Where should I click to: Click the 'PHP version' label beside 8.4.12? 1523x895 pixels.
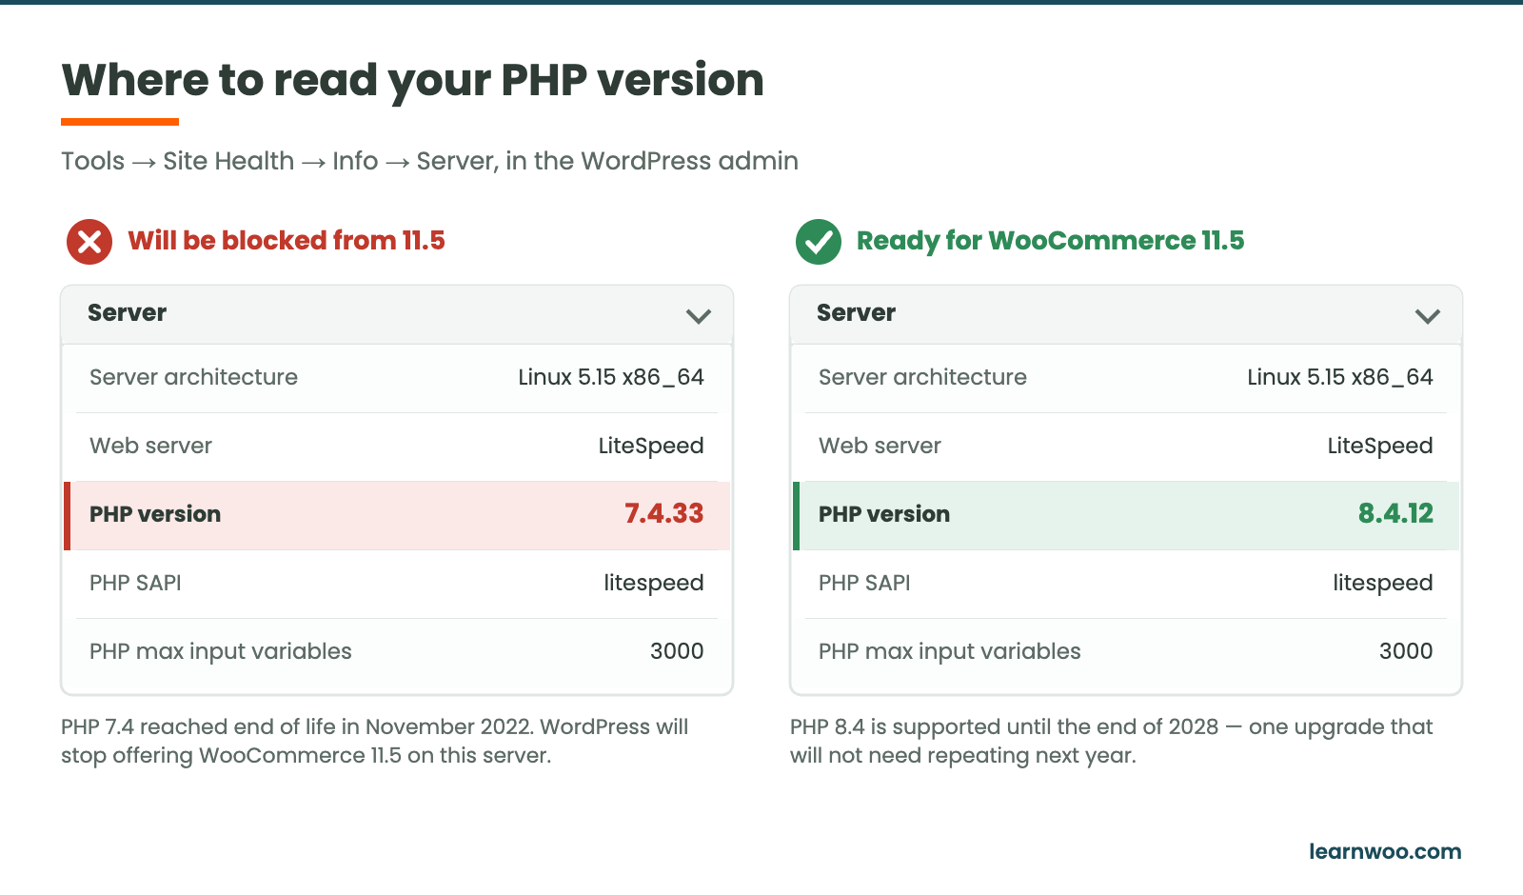click(x=884, y=514)
